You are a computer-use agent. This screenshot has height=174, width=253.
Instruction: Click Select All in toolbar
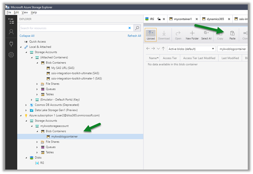(206, 35)
